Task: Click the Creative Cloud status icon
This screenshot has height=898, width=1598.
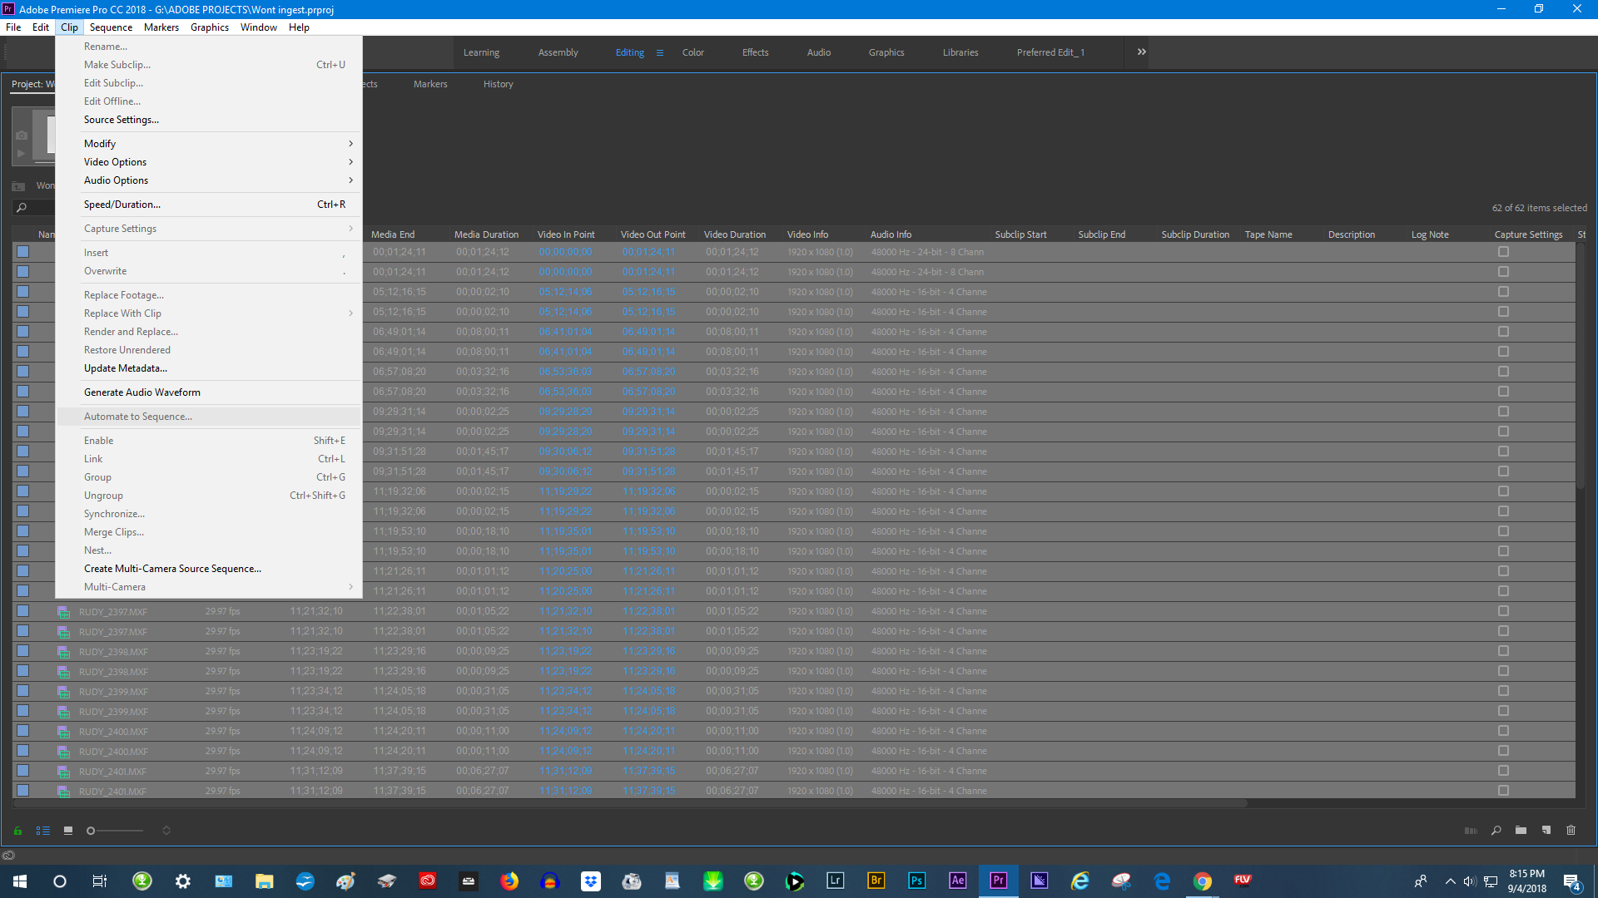Action: tap(8, 856)
